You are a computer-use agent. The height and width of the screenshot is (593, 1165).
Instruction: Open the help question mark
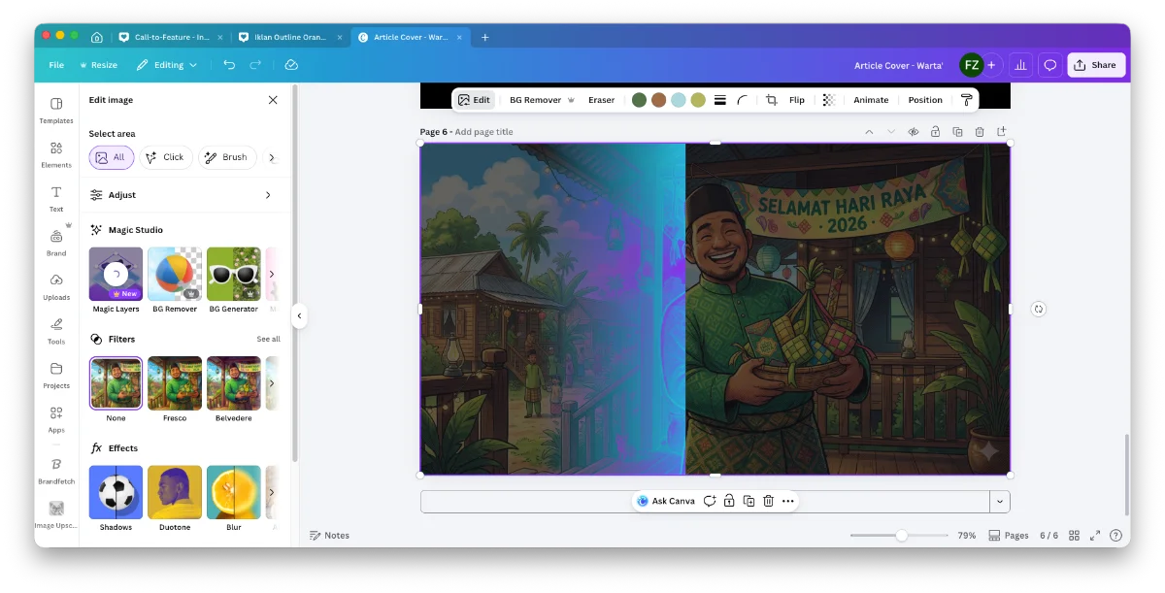tap(1115, 536)
